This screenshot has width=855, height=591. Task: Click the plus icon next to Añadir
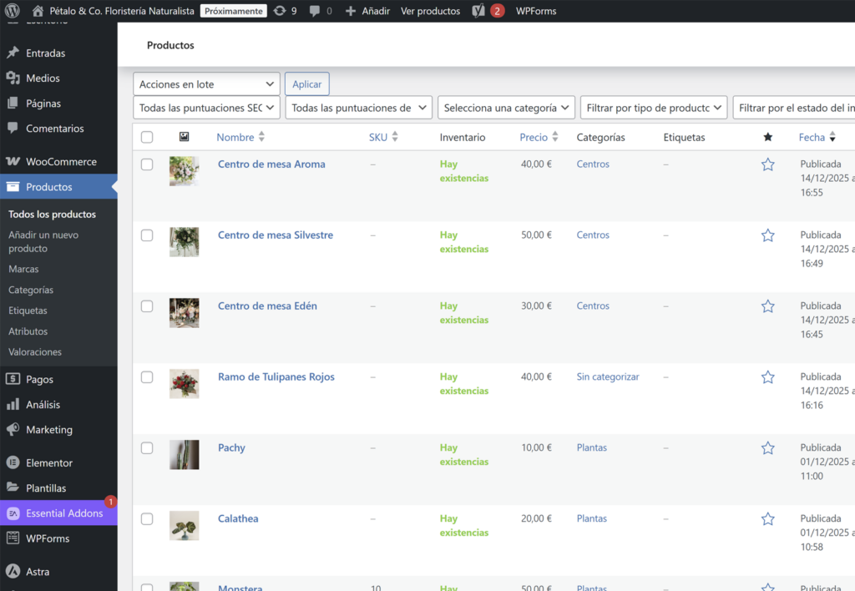351,11
